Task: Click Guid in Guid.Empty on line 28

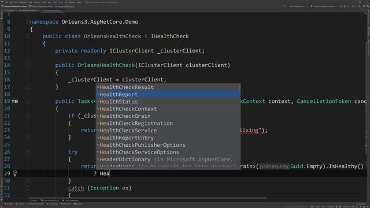Action: (x=297, y=166)
